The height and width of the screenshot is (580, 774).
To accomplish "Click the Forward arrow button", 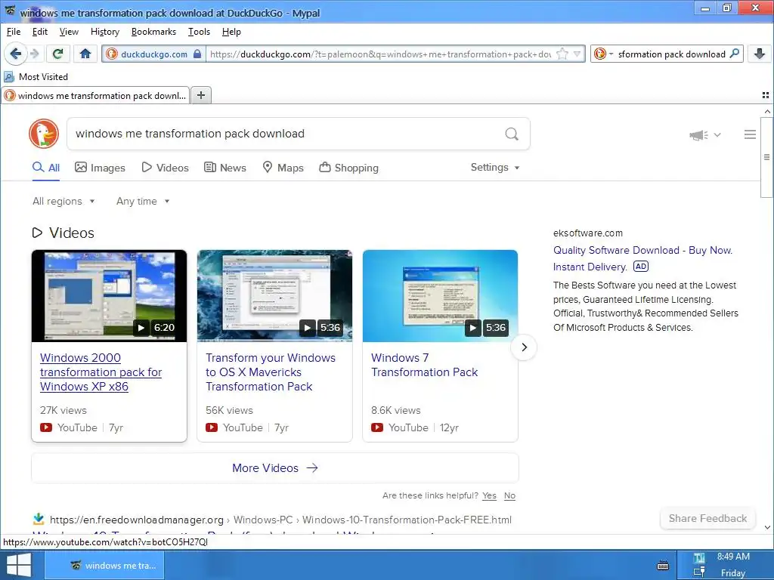I will 35,54.
